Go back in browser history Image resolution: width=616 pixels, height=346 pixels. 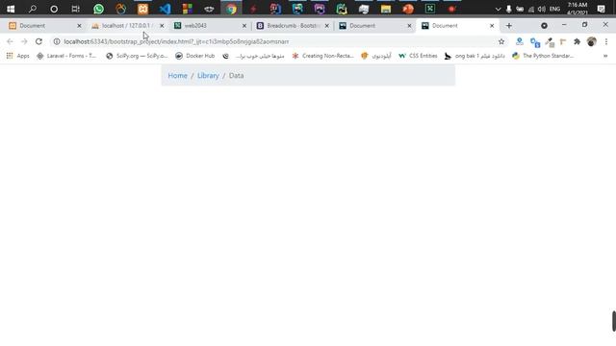pos(10,41)
